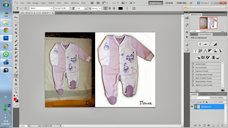228x128 pixels.
Task: Select the Blur tool
Action: point(16,64)
